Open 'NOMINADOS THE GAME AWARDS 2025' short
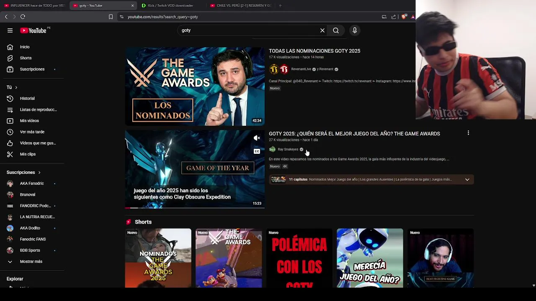The height and width of the screenshot is (301, 536). point(158,258)
